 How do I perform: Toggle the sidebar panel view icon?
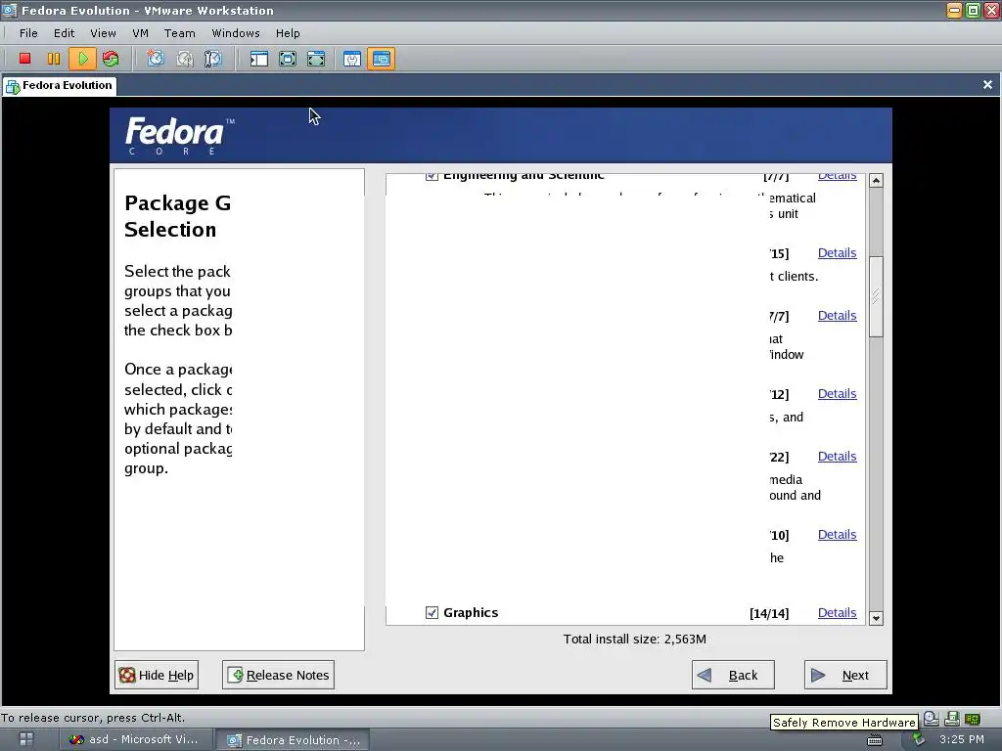click(258, 59)
